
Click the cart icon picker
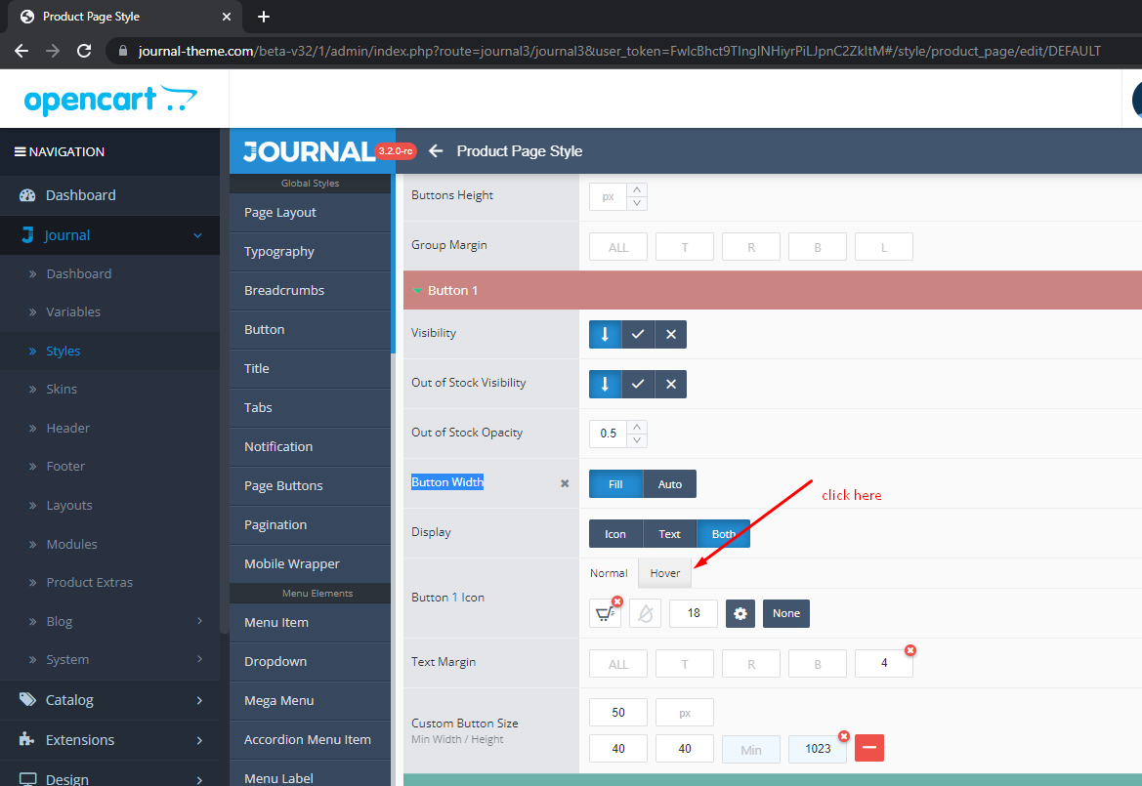pos(605,614)
